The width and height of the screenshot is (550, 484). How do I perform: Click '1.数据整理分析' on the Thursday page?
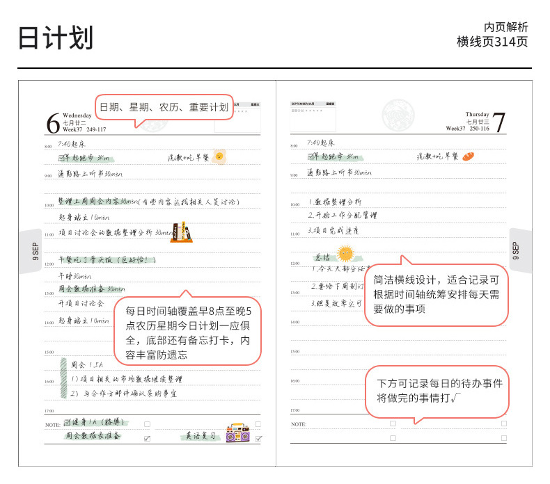336,202
